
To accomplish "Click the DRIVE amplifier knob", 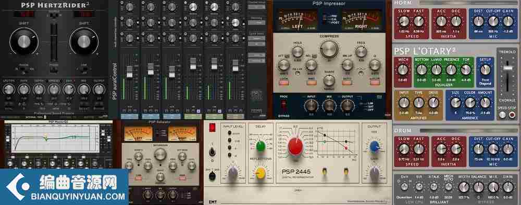I will 433,103.
